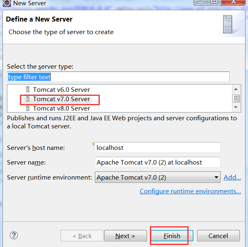Click the Server's host name field
This screenshot has height=247, width=248.
coord(158,147)
